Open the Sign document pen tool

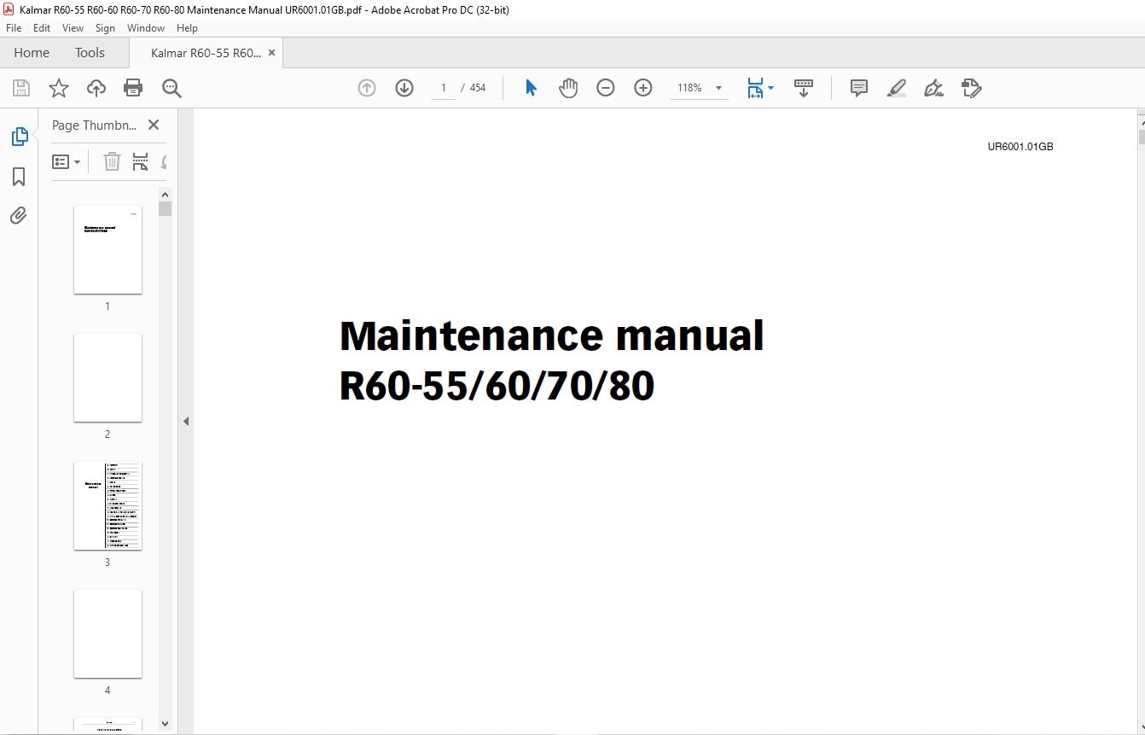pos(933,88)
